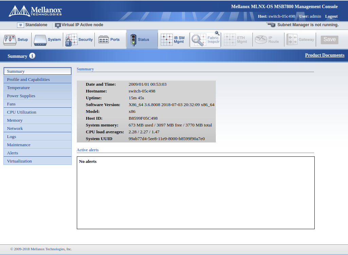The image size is (348, 255).
Task: Click the Host switch-05c498 header text
Action: pos(277,16)
